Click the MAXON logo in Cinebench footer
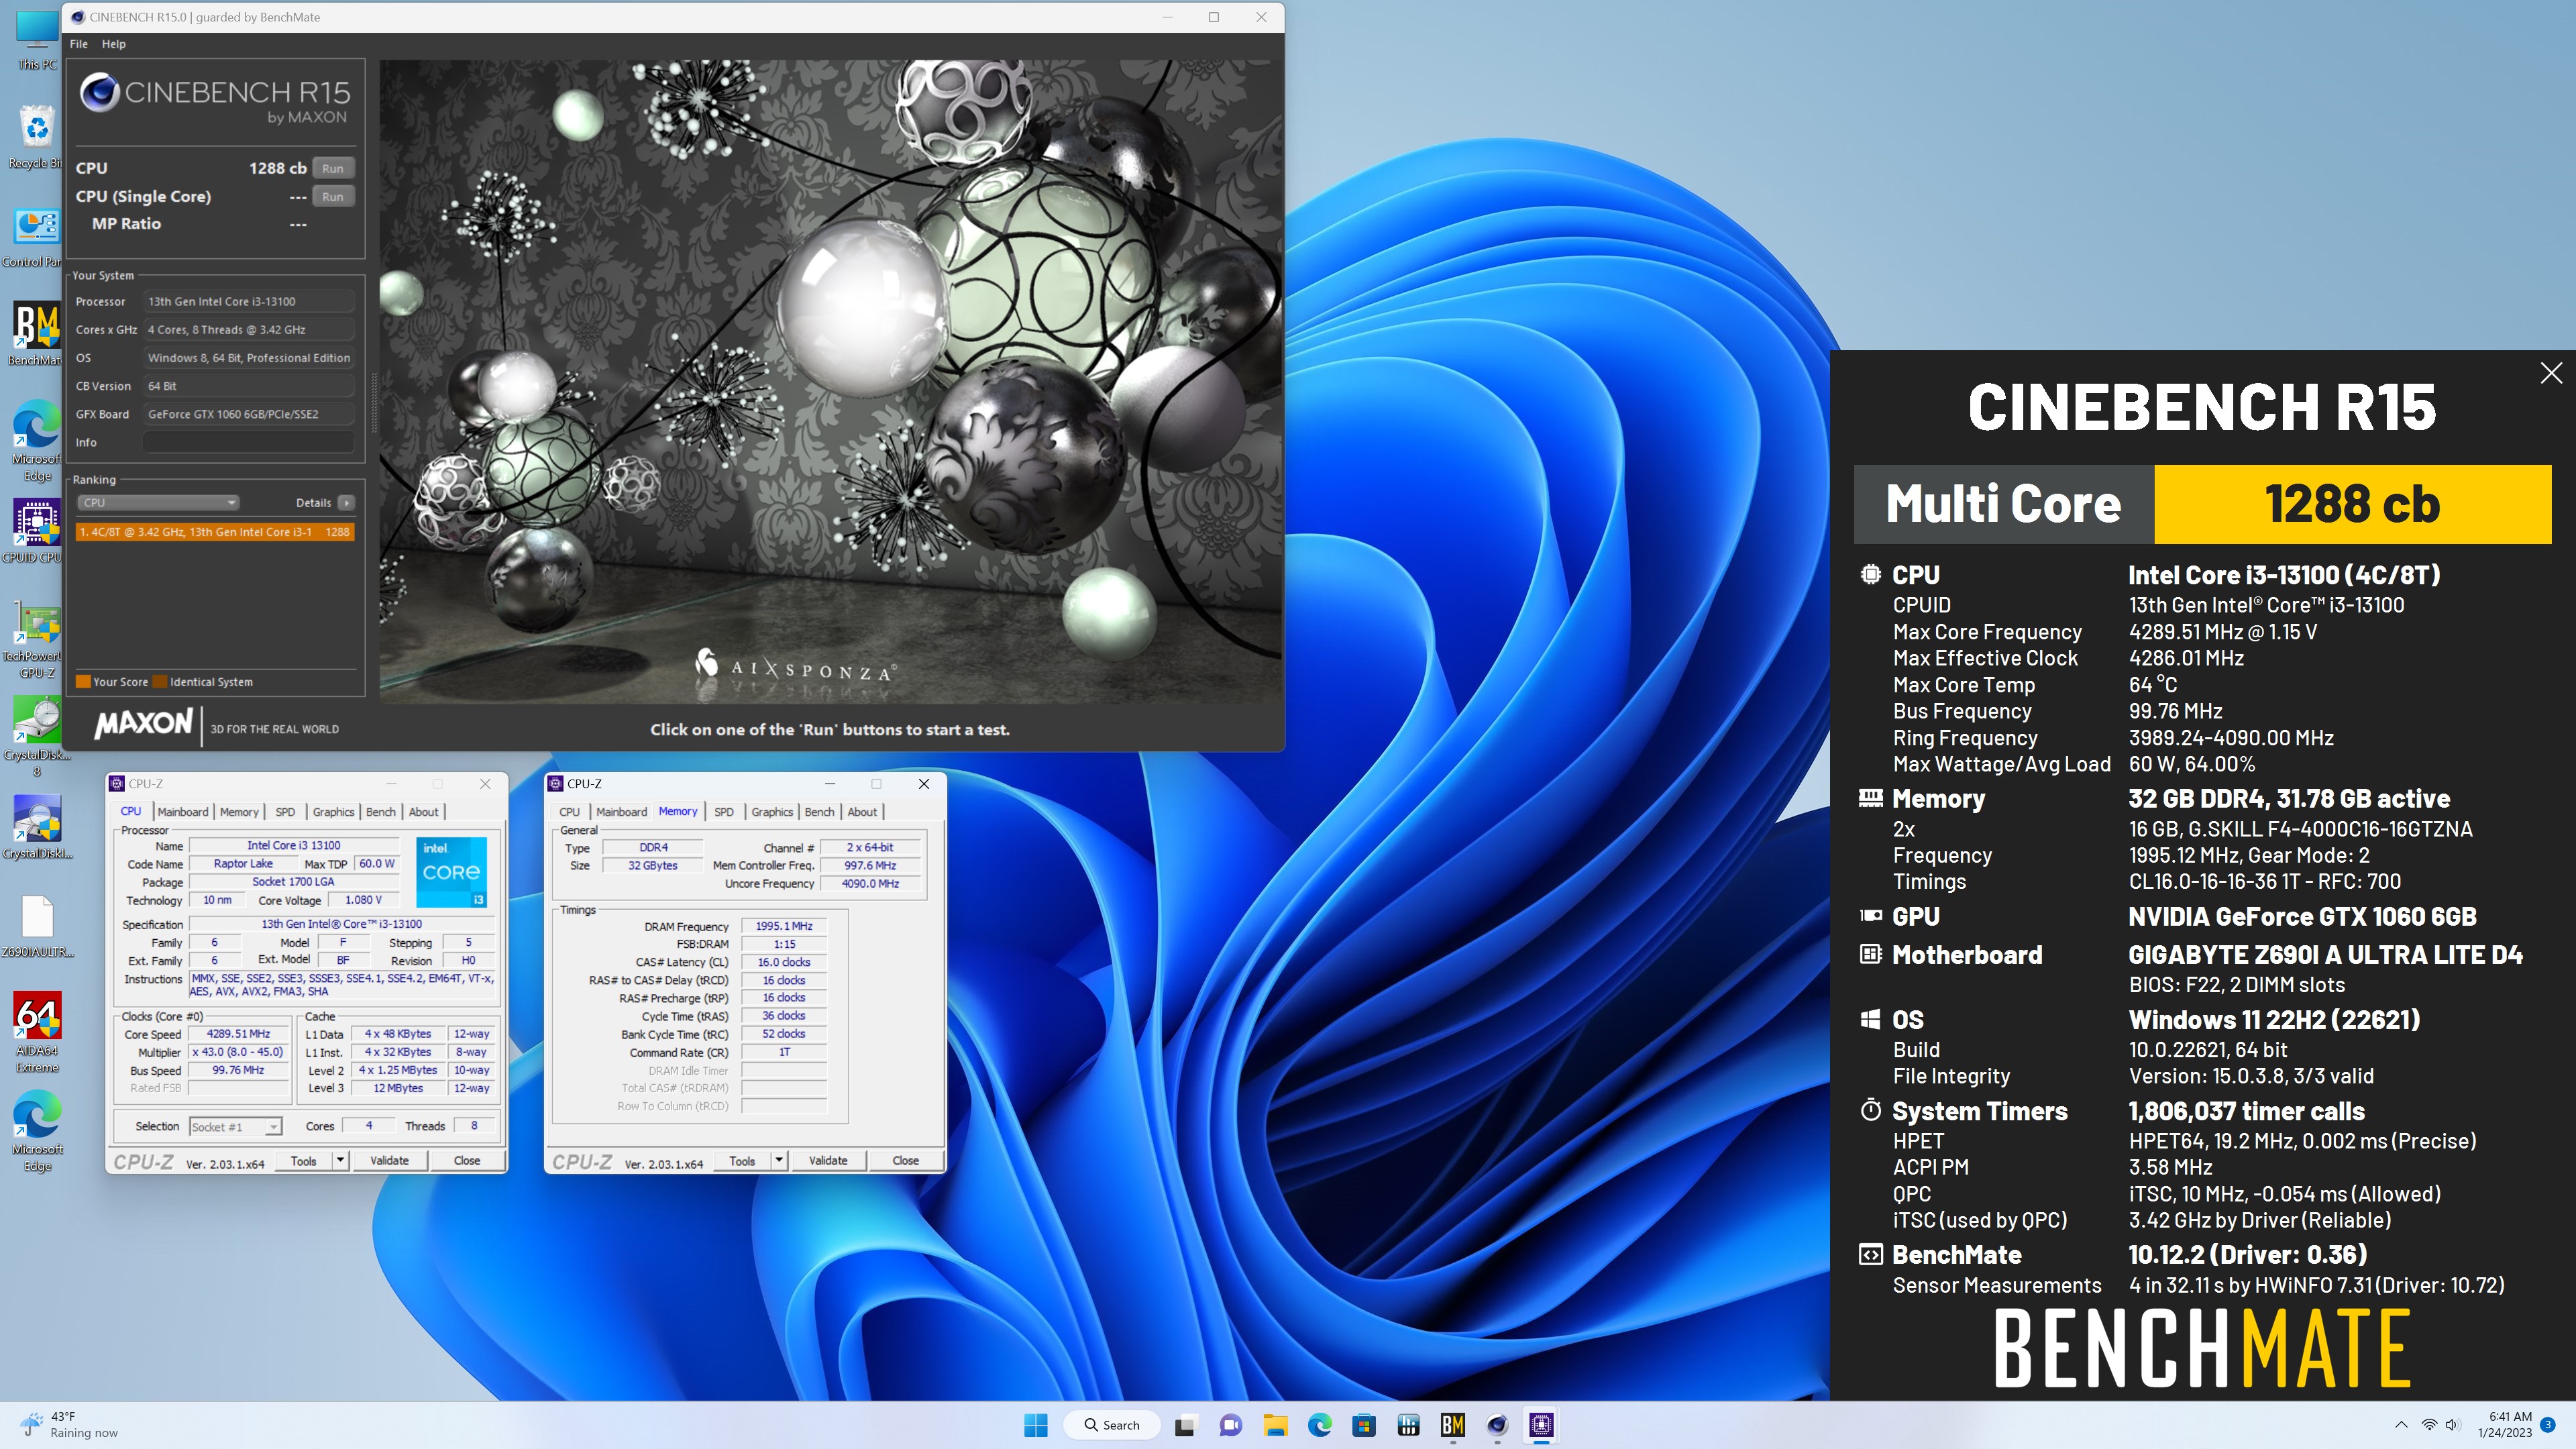 point(143,724)
